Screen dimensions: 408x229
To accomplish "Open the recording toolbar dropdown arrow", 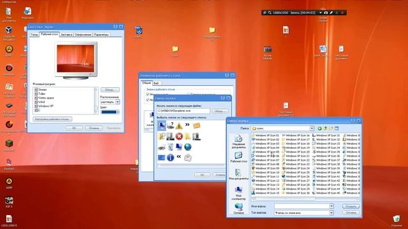I will (x=320, y=13).
